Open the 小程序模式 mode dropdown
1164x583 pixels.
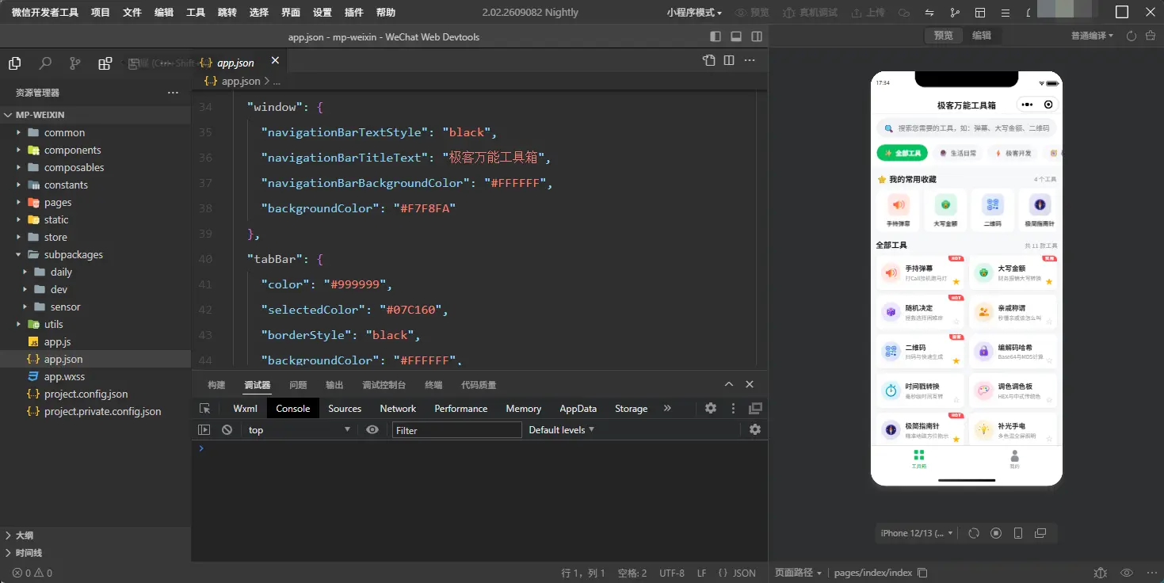694,13
